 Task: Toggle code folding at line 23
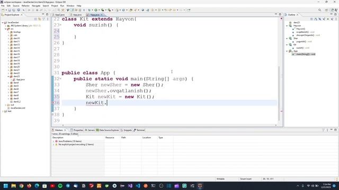point(60,25)
